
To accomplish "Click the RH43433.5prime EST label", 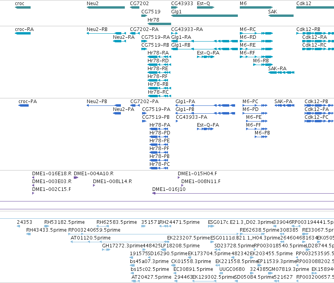I will tap(46, 230).
